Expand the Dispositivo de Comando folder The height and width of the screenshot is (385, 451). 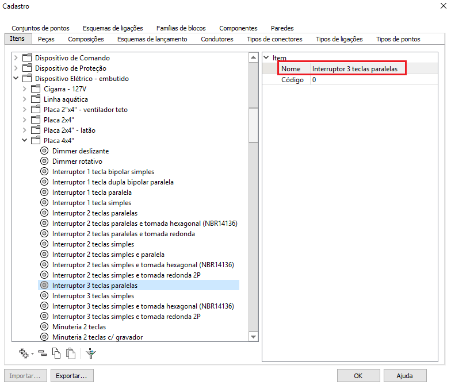(x=16, y=58)
